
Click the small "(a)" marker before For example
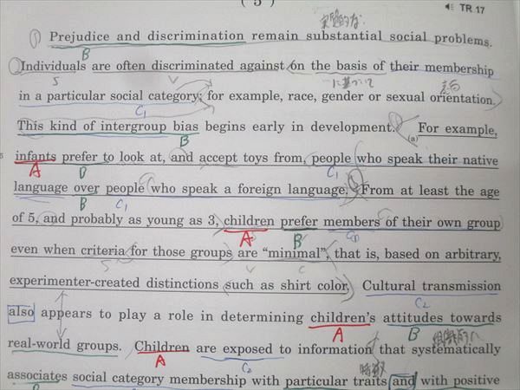[x=413, y=139]
